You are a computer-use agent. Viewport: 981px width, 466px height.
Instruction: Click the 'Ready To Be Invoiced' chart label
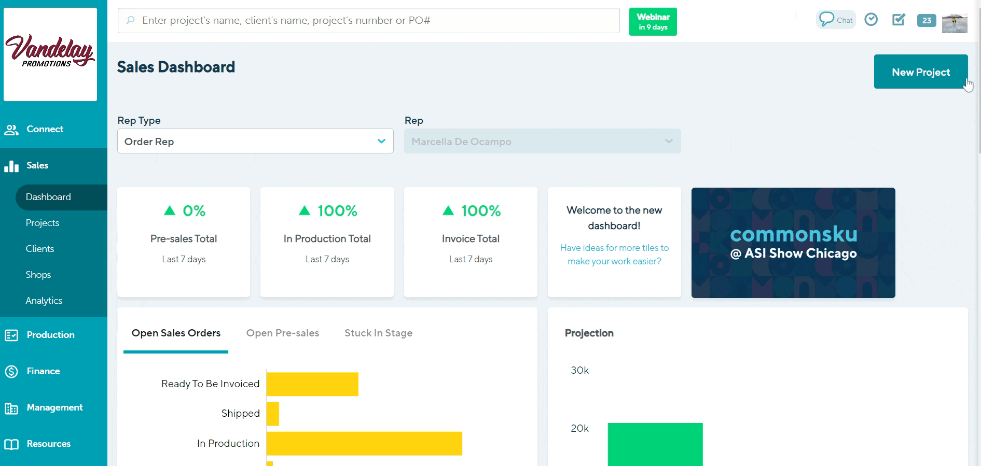[210, 384]
